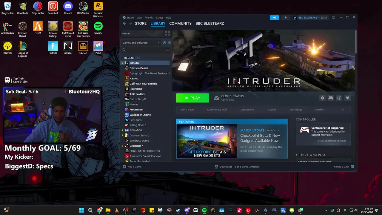Click Add a Game button
The image size is (382, 215).
click(x=132, y=167)
